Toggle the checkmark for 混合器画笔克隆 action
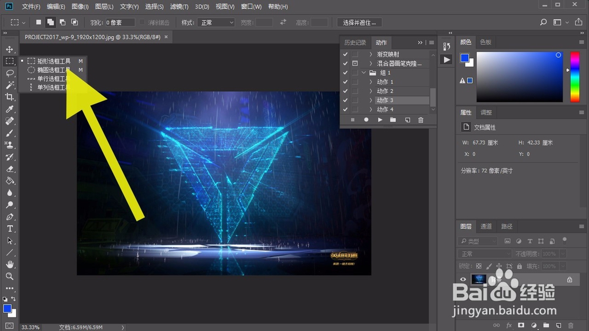Image resolution: width=589 pixels, height=331 pixels. coord(345,63)
